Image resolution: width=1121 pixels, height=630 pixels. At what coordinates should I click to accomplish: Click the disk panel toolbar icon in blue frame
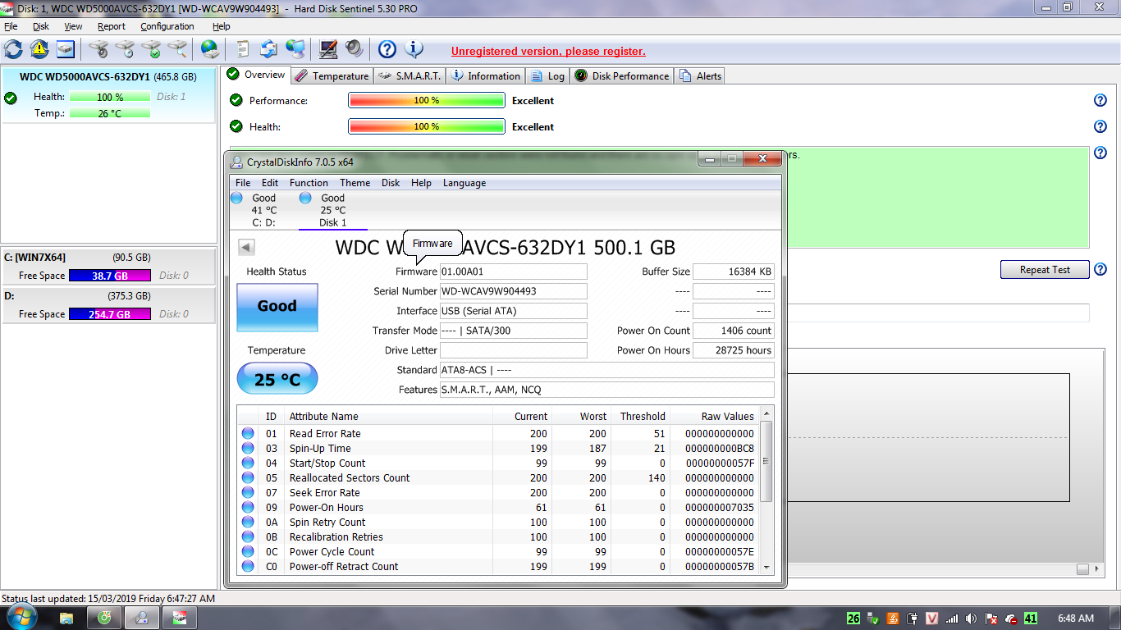66,49
